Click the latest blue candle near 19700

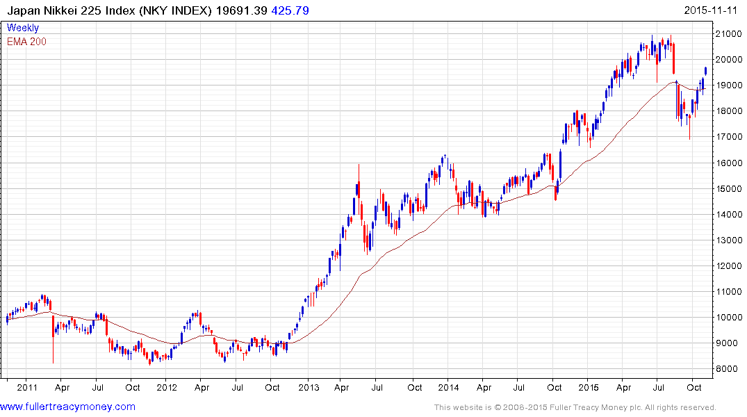[705, 72]
